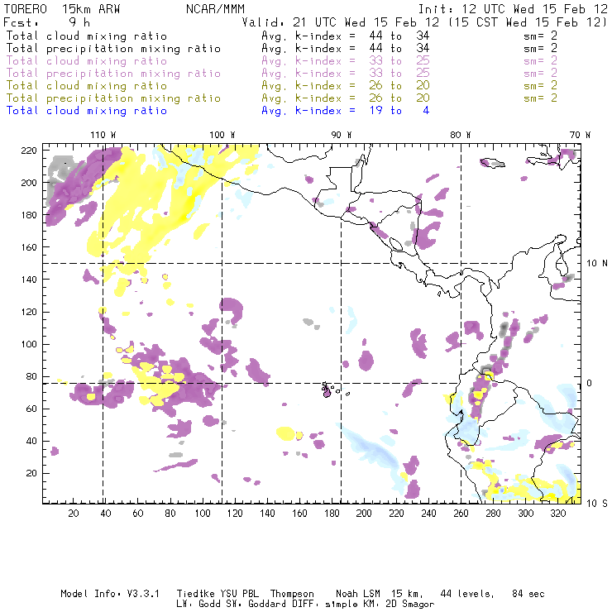
Task: Click olive 'Total precipitation mixing ratio' legend label
Action: [113, 98]
